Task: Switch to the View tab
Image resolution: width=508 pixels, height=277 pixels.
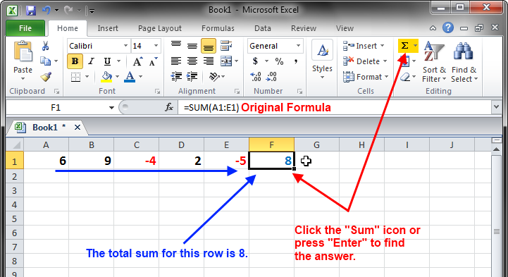Action: (345, 28)
